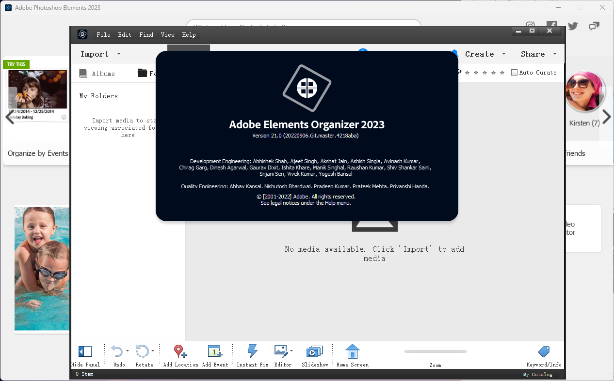This screenshot has width=614, height=381.
Task: Click the "Kirsten (7)" label
Action: click(x=584, y=123)
